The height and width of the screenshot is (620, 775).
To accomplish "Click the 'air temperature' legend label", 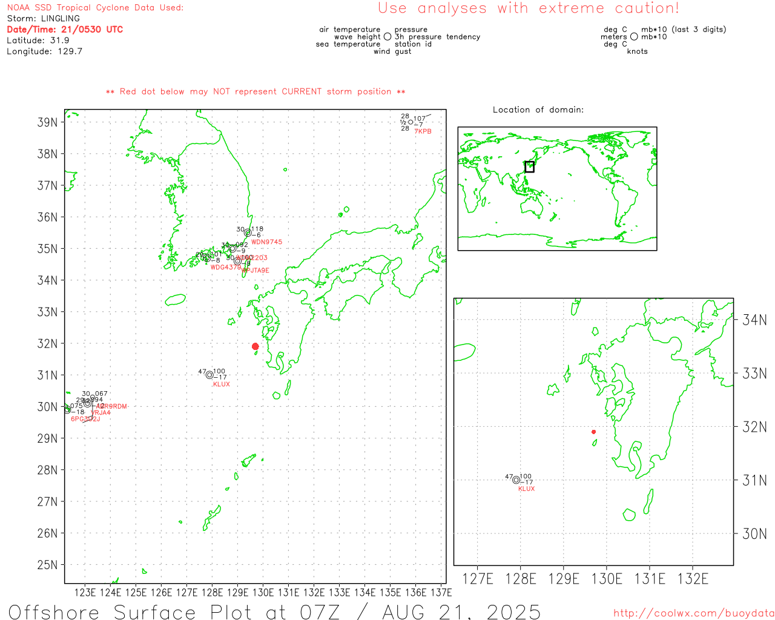I will point(350,30).
